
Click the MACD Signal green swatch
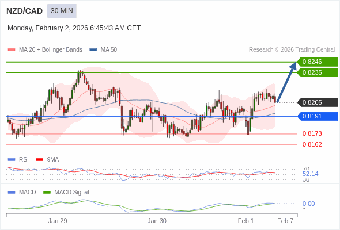point(47,193)
